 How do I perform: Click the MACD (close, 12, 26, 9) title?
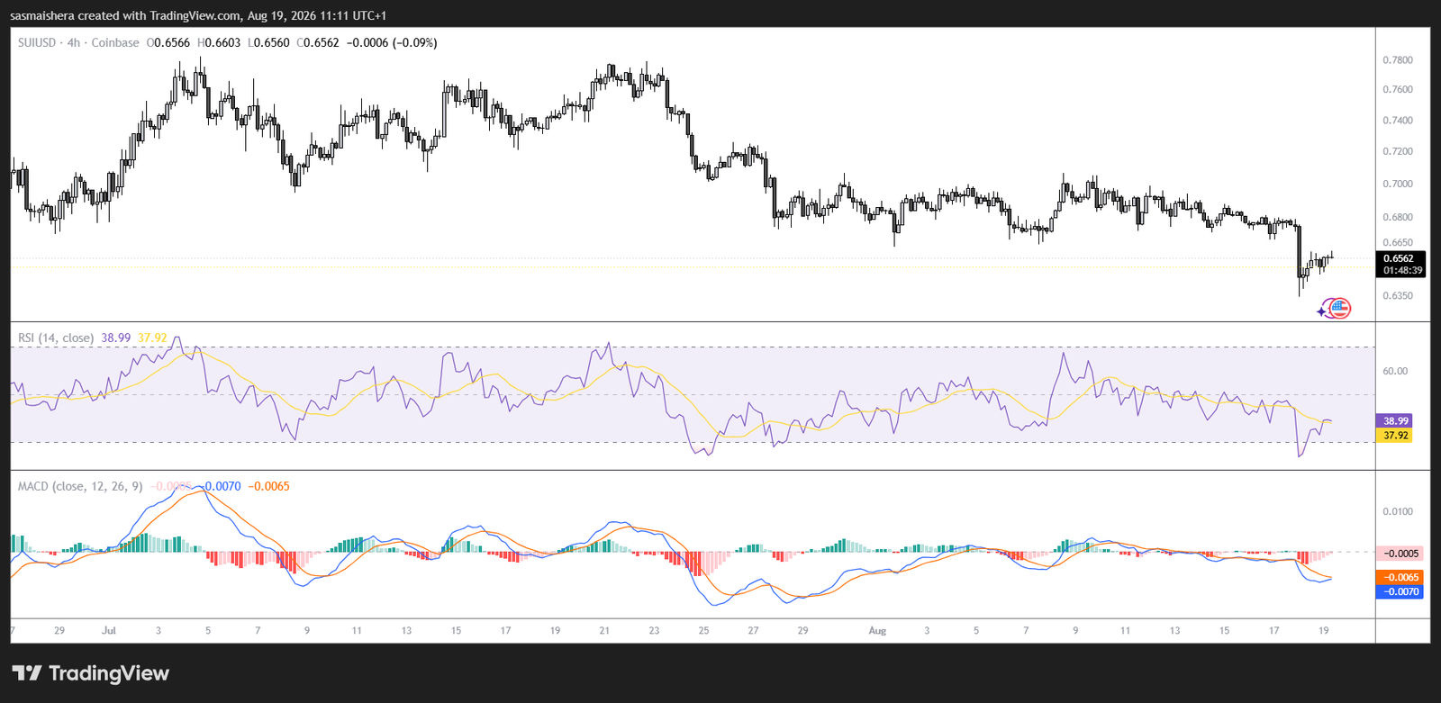point(80,486)
